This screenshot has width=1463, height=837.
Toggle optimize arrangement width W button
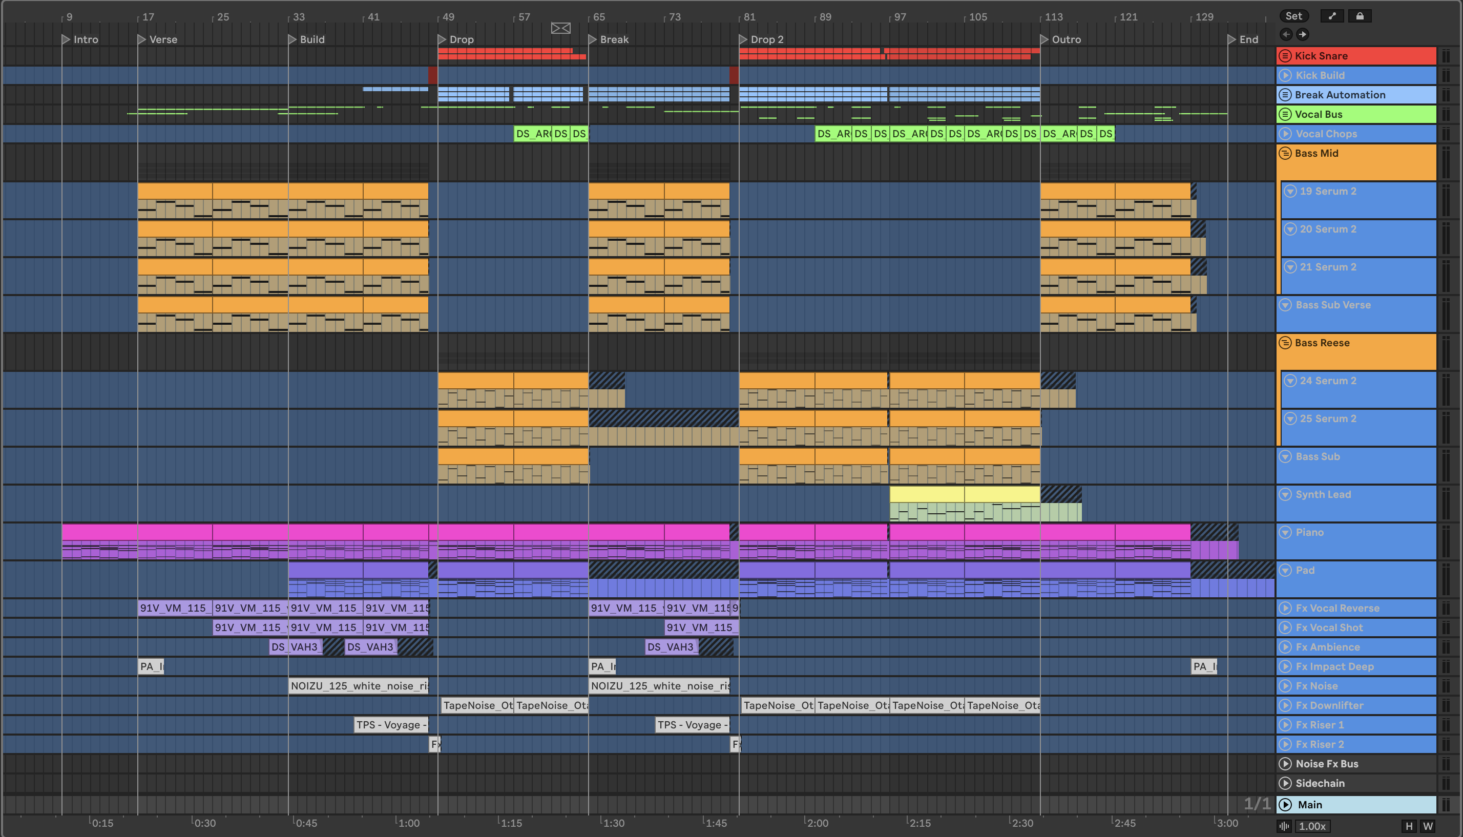pos(1428,826)
